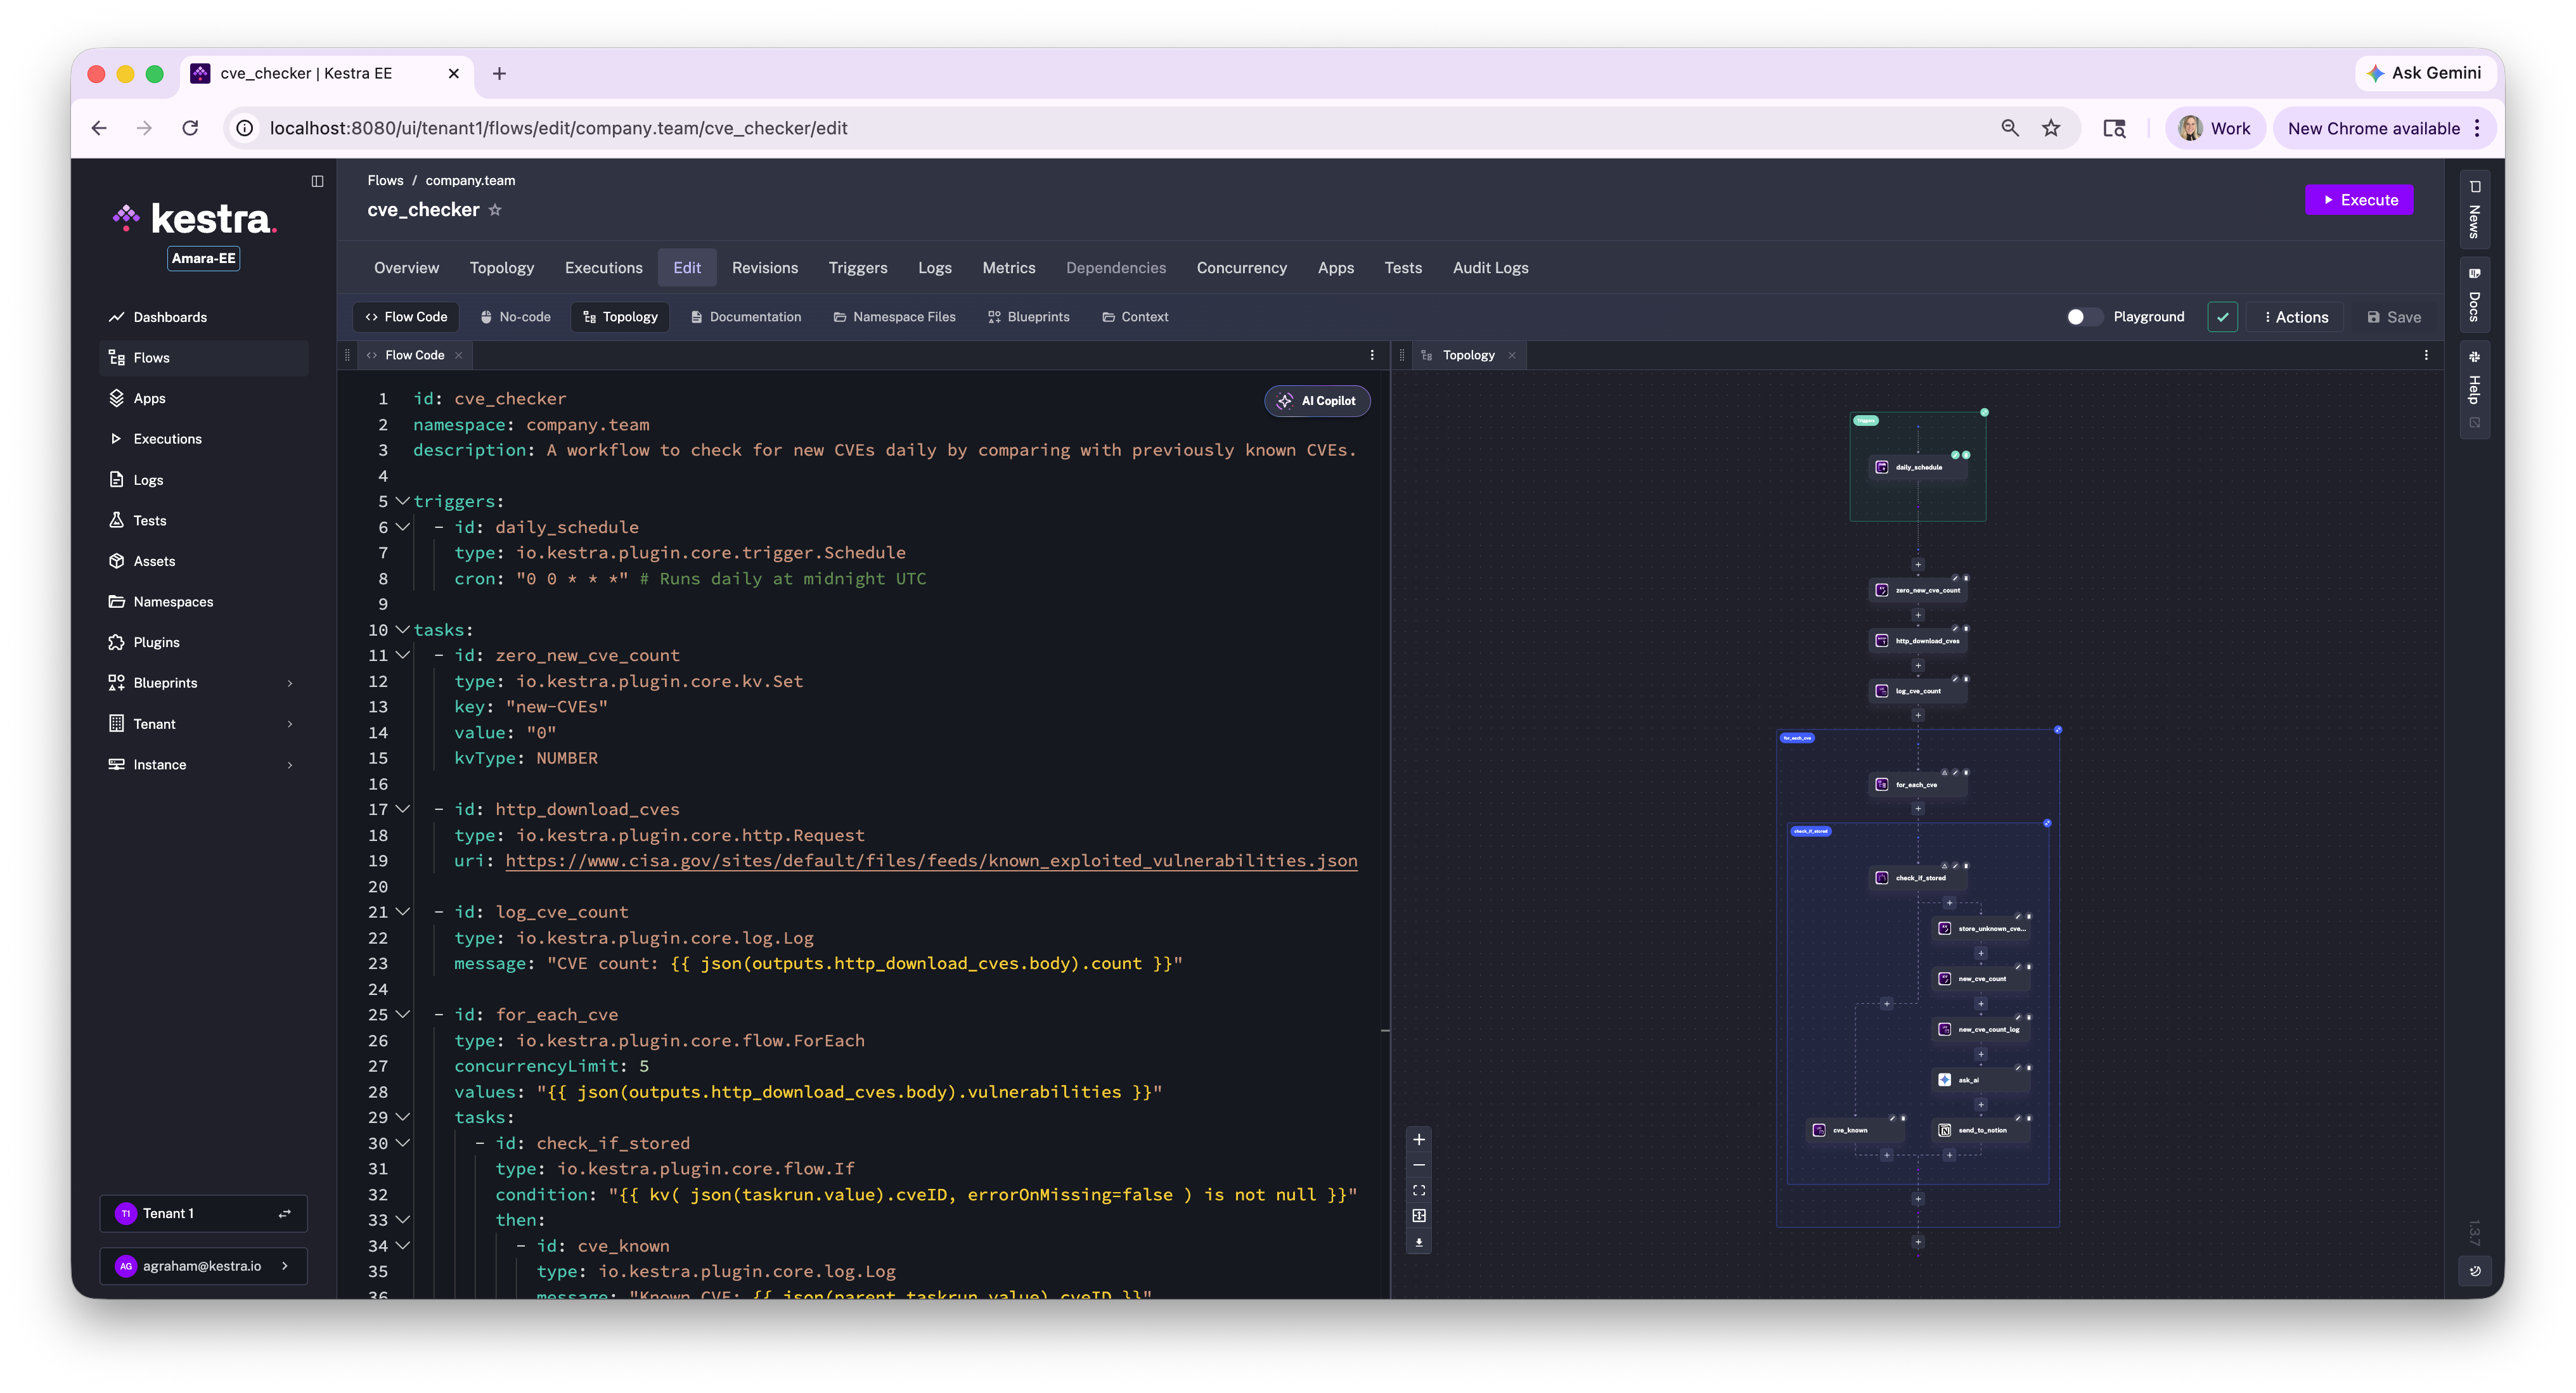The width and height of the screenshot is (2576, 1393).
Task: Open Assets from the sidebar
Action: [204, 561]
